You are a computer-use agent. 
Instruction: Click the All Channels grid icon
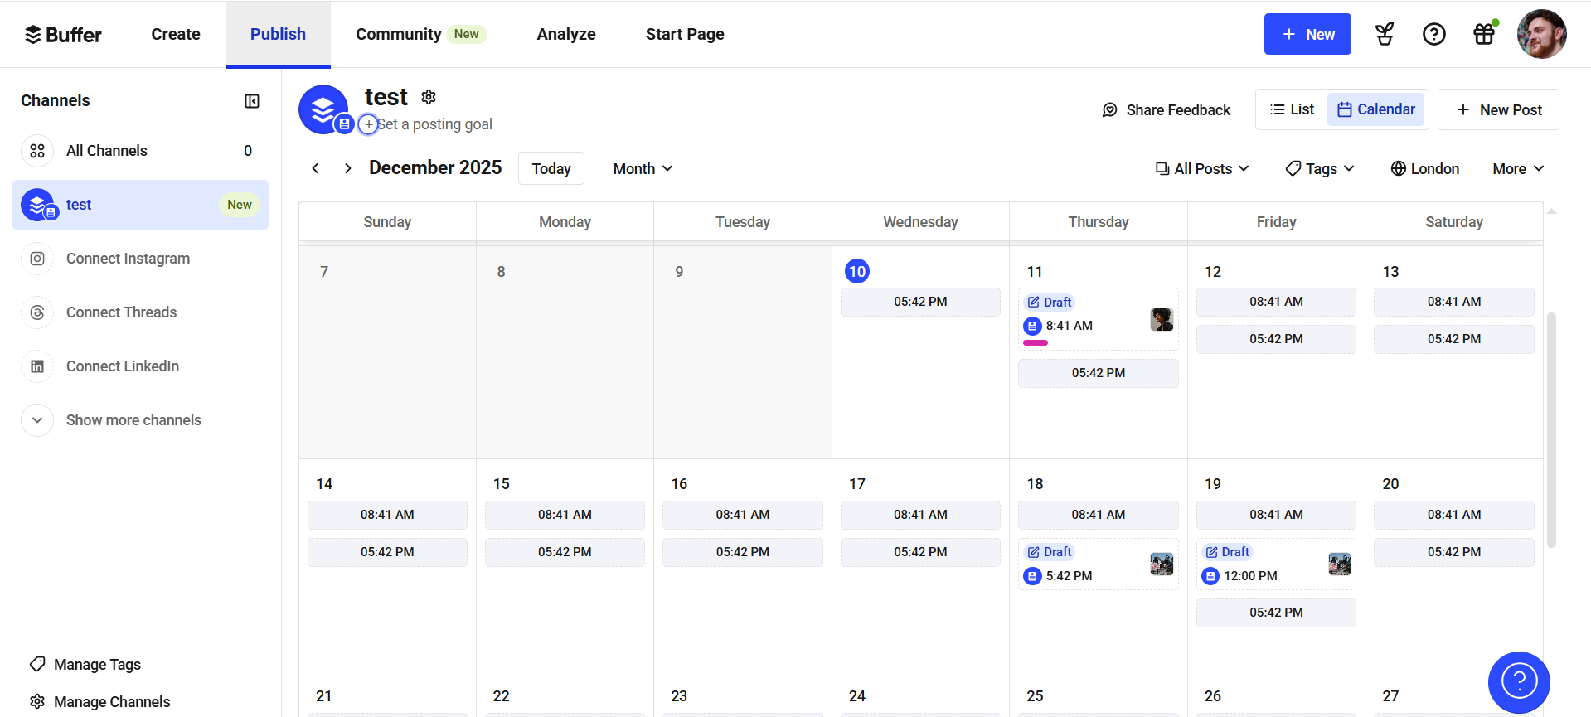(37, 151)
